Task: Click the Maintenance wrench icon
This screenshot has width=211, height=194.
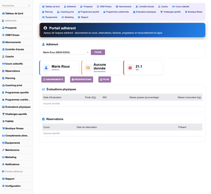Action: 3,150
